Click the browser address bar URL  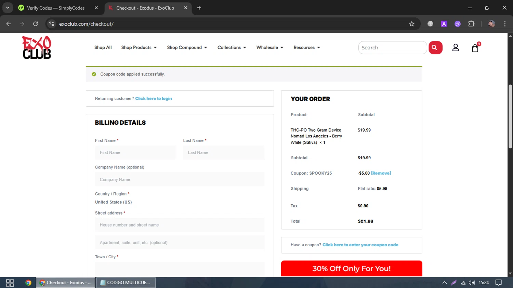(86, 24)
